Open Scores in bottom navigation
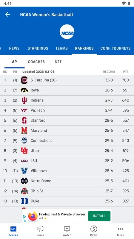This screenshot has height=239, width=134. pos(13,232)
